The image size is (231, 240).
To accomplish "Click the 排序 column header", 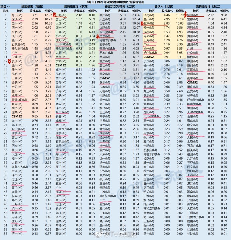I will pyautogui.click(x=6, y=11).
